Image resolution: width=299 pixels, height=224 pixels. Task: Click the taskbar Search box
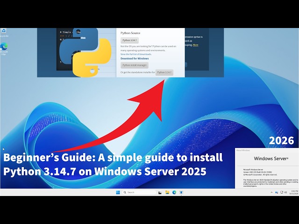coord(139,192)
